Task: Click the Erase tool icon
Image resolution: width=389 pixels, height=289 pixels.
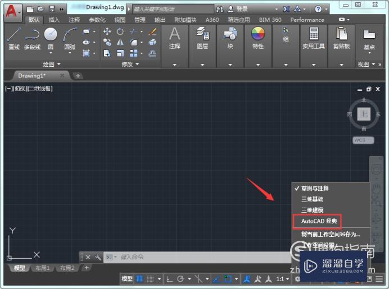Action: pos(152,31)
